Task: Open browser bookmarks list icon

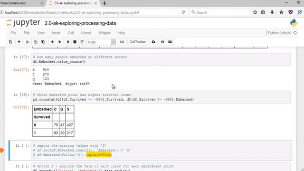Action: coord(263,12)
